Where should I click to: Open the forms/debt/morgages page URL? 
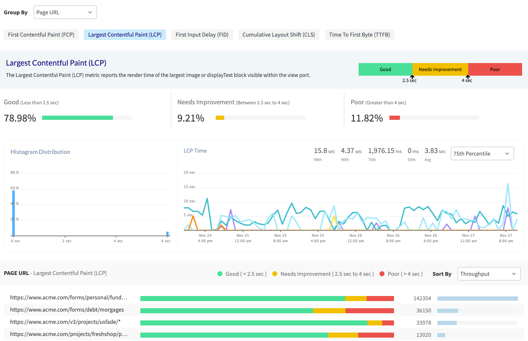pos(67,310)
